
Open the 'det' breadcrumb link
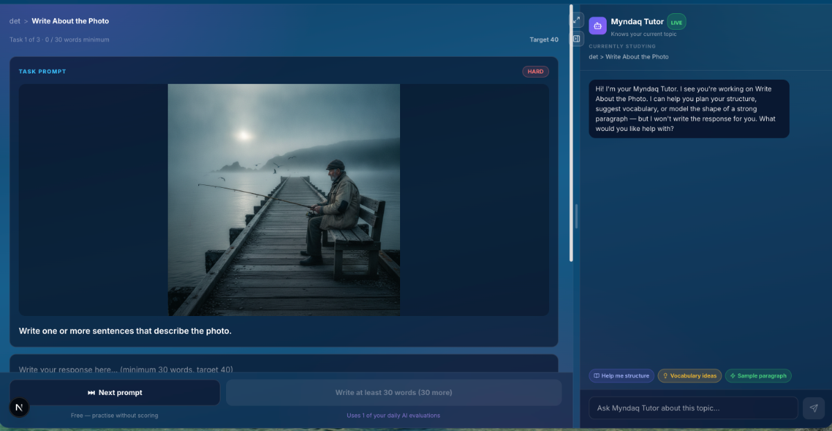pyautogui.click(x=15, y=21)
